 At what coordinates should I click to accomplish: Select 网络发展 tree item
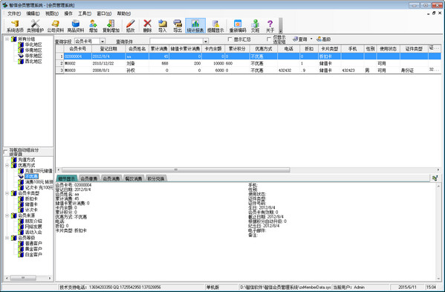coord(33,227)
